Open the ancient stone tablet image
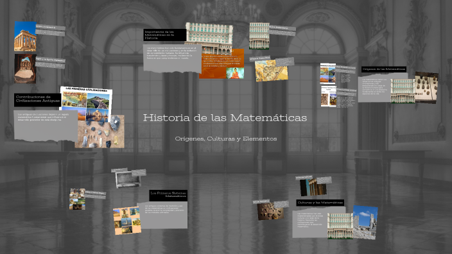The height and width of the screenshot is (254, 452). [128, 179]
